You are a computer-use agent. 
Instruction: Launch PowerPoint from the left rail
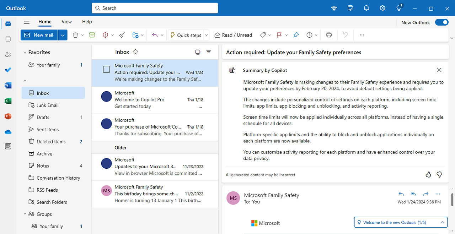(8, 116)
